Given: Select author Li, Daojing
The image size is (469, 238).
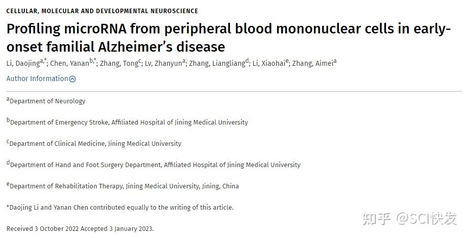Looking at the screenshot, I should 23,63.
